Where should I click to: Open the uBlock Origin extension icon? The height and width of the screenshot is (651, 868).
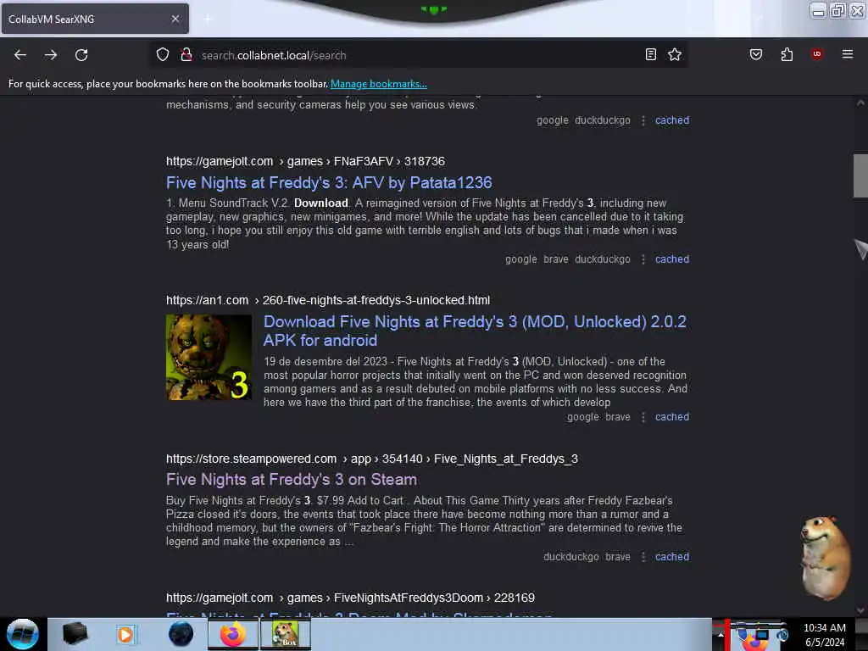[816, 54]
